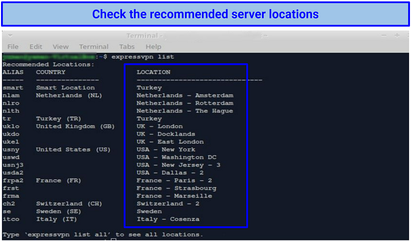Screen dimensions: 411x242
Task: Click the 'nlth' alias
Action: tap(11, 111)
